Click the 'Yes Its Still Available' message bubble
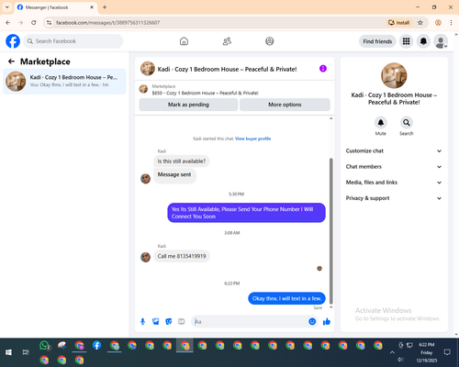This screenshot has height=367, width=459. (246, 213)
